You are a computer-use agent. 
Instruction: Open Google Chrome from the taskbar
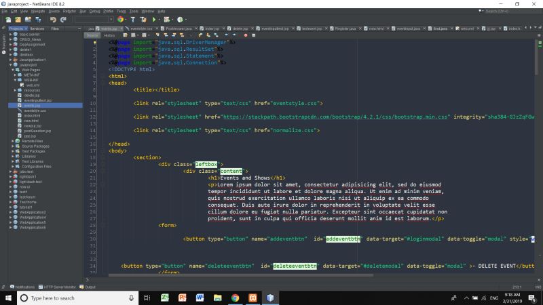[235, 298]
